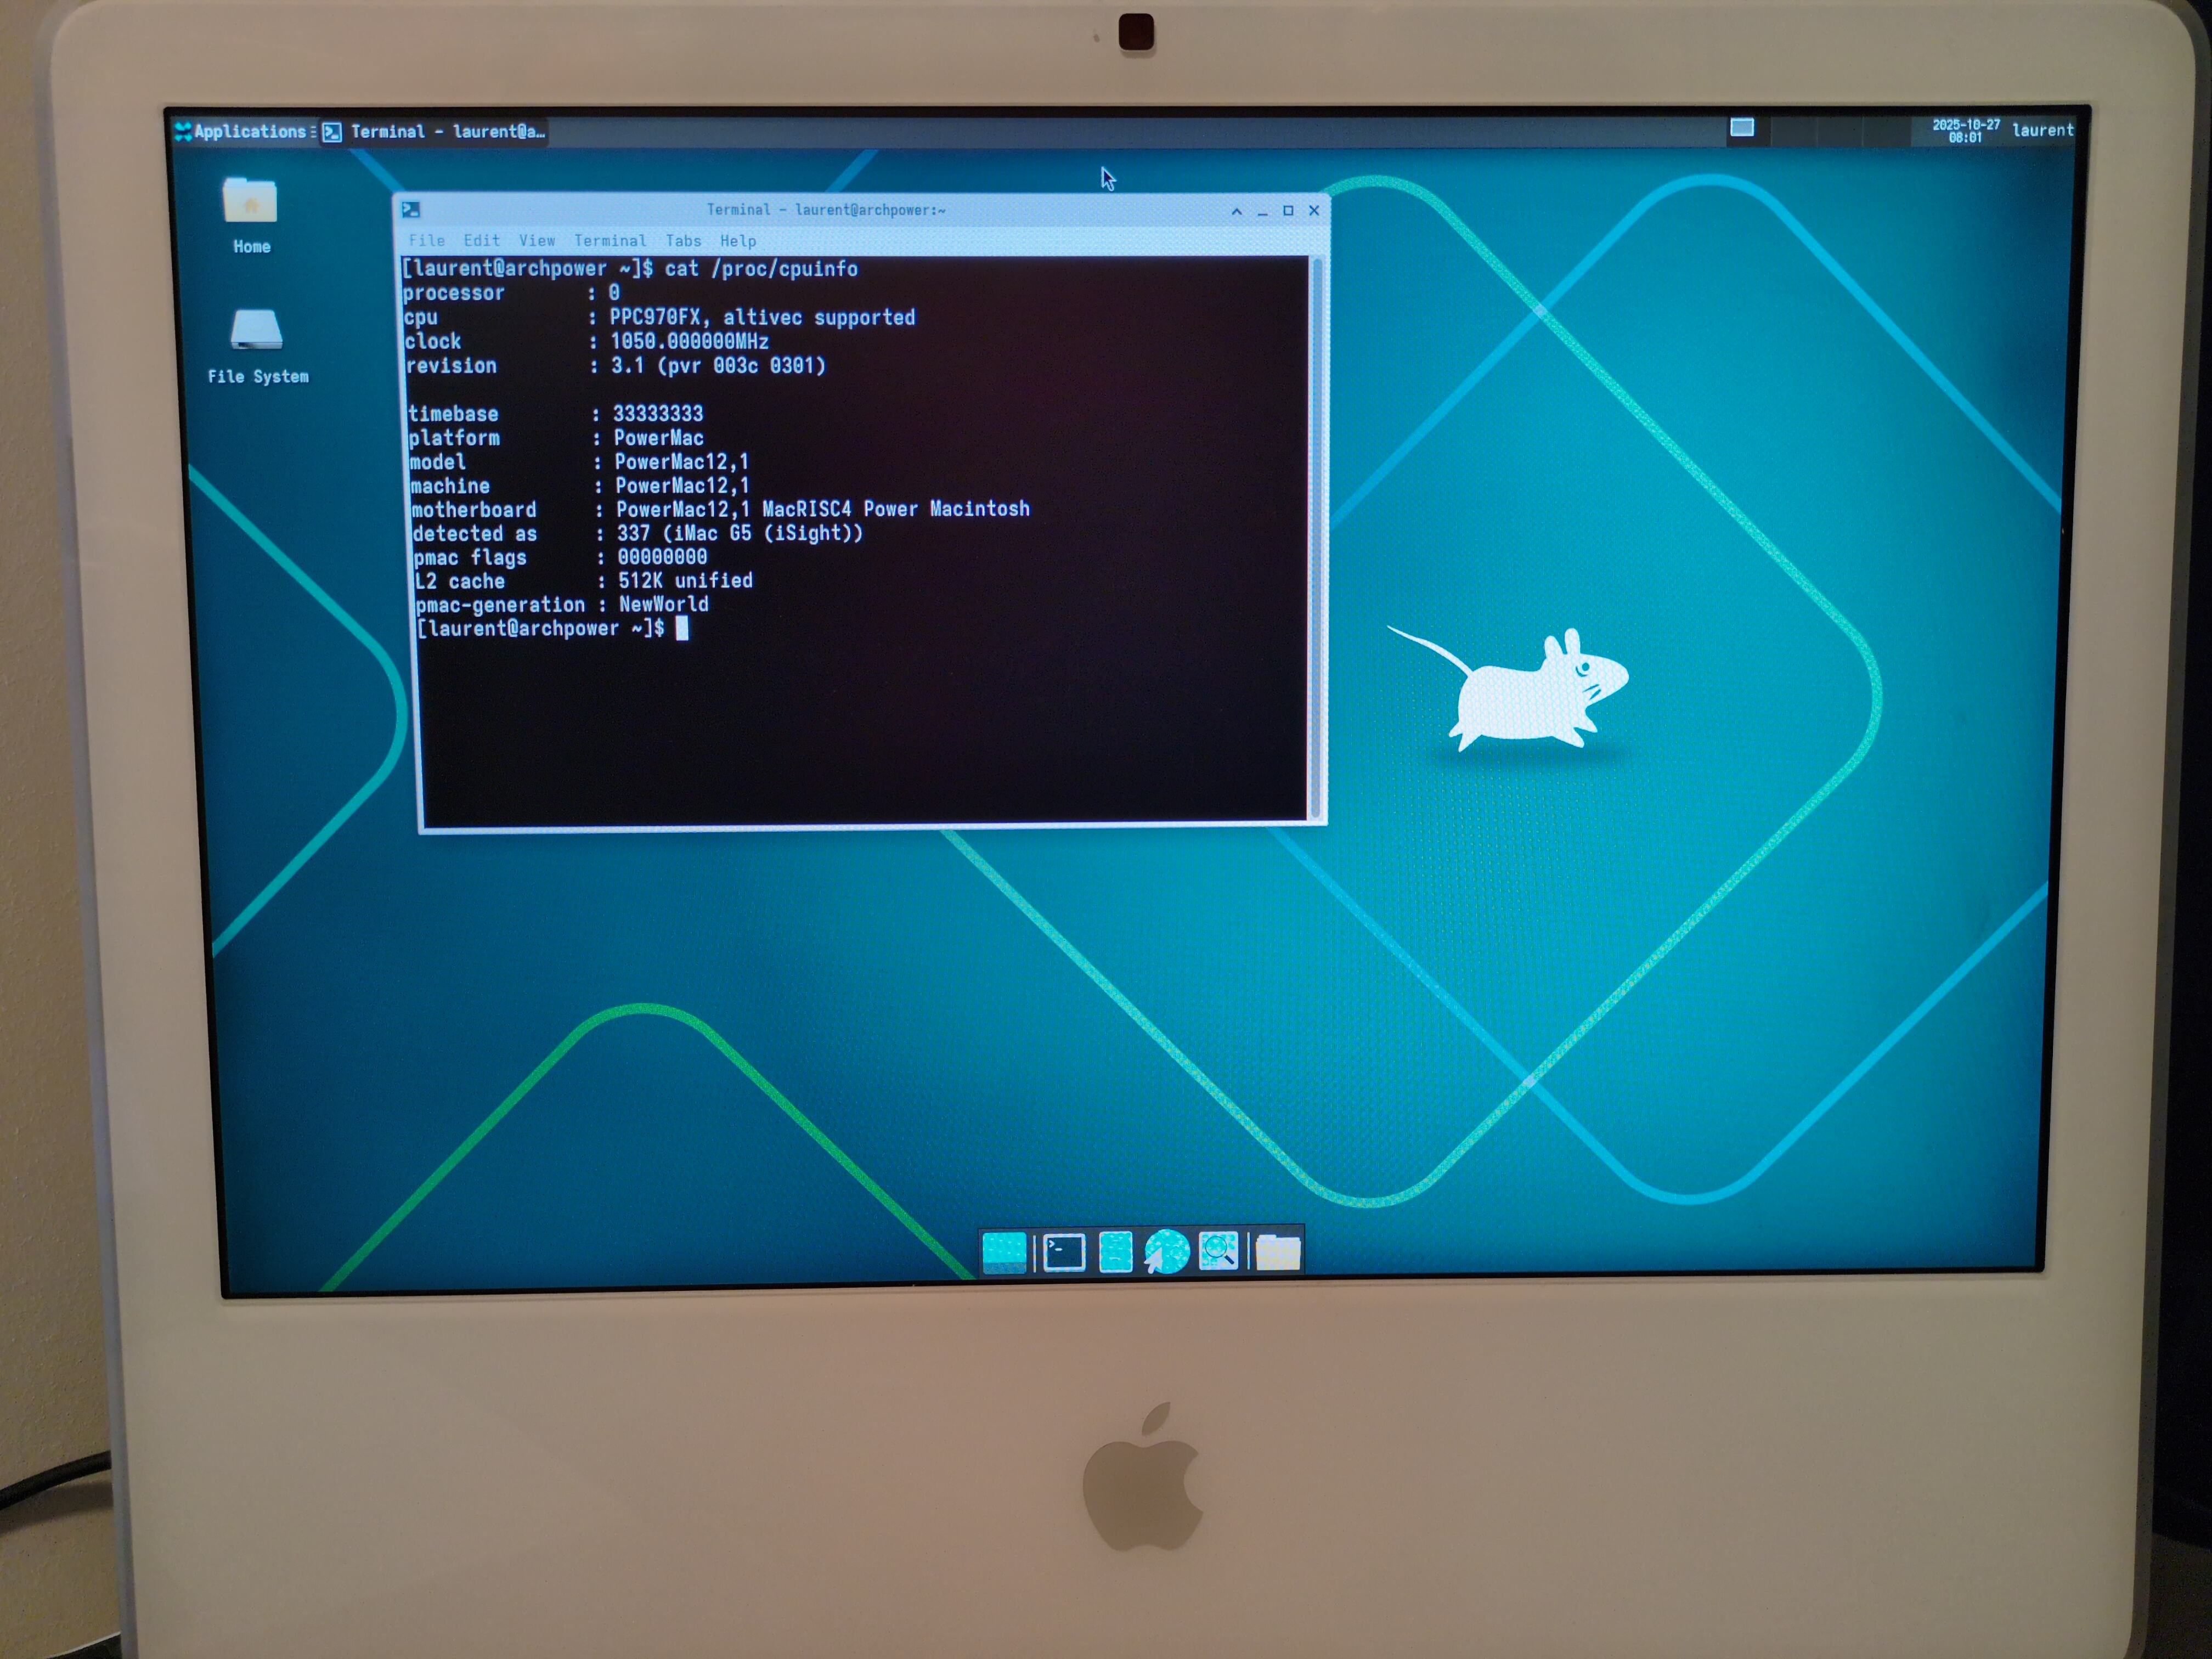Open the Tabs menu in Terminal
This screenshot has width=2212, height=1659.
click(683, 240)
